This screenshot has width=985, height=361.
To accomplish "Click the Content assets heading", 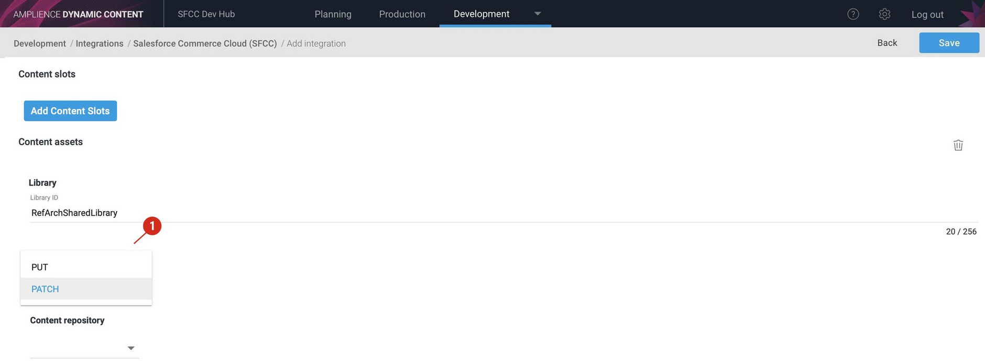I will click(x=50, y=142).
